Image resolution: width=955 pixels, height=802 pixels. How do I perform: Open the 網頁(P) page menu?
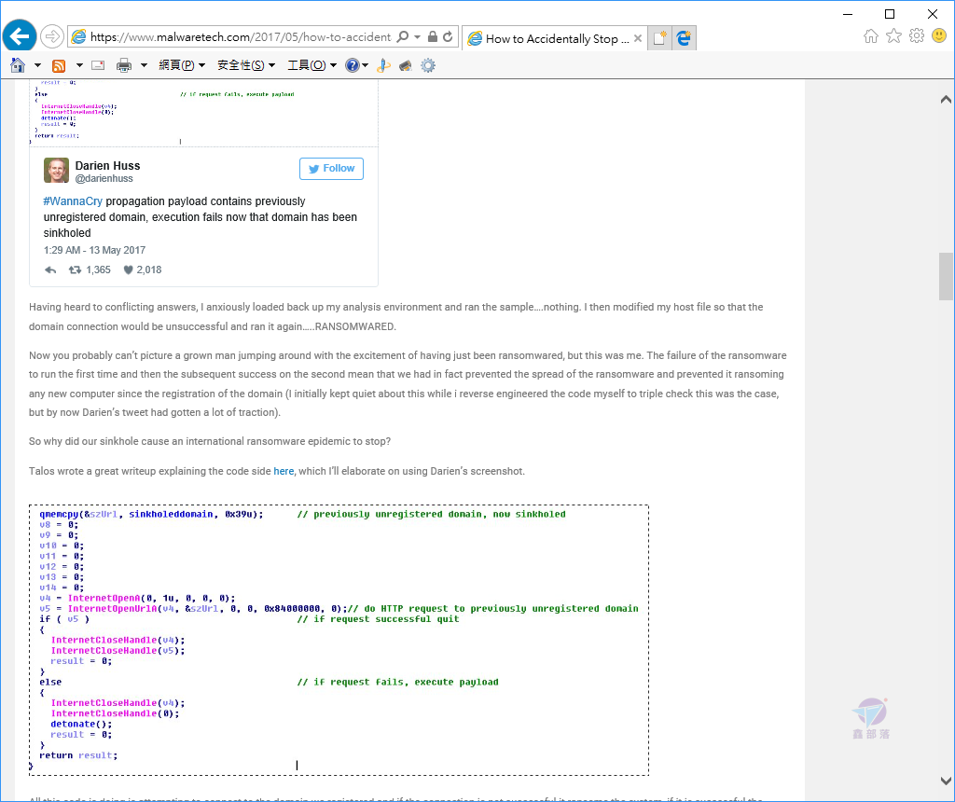(182, 65)
